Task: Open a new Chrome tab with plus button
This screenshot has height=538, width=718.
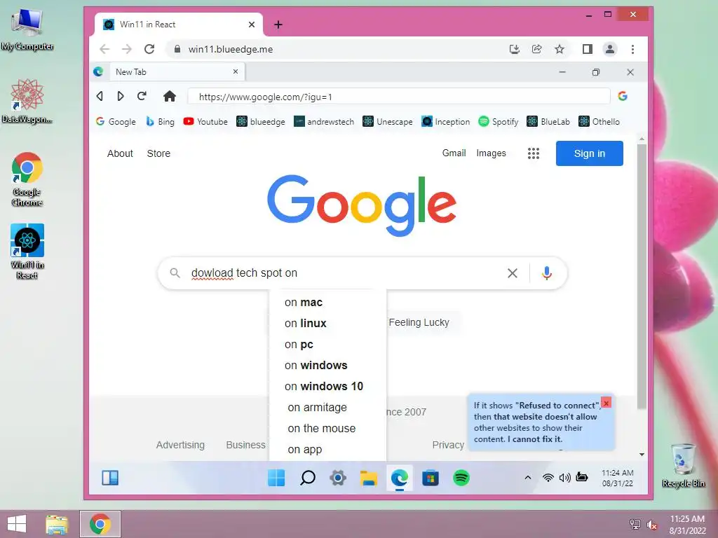Action: point(278,25)
